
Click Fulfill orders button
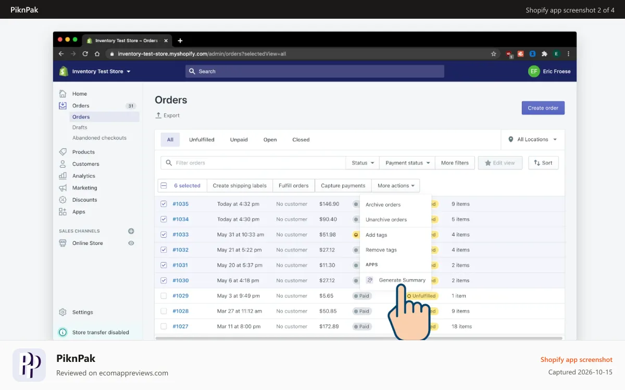294,186
